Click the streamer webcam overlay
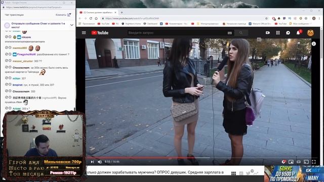The image size is (324, 182). tap(44, 135)
